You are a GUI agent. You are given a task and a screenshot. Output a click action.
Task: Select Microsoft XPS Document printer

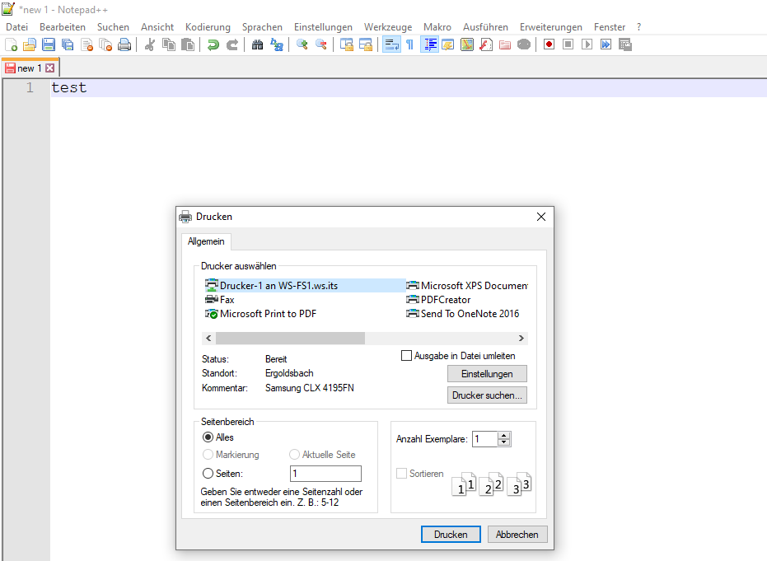point(467,286)
